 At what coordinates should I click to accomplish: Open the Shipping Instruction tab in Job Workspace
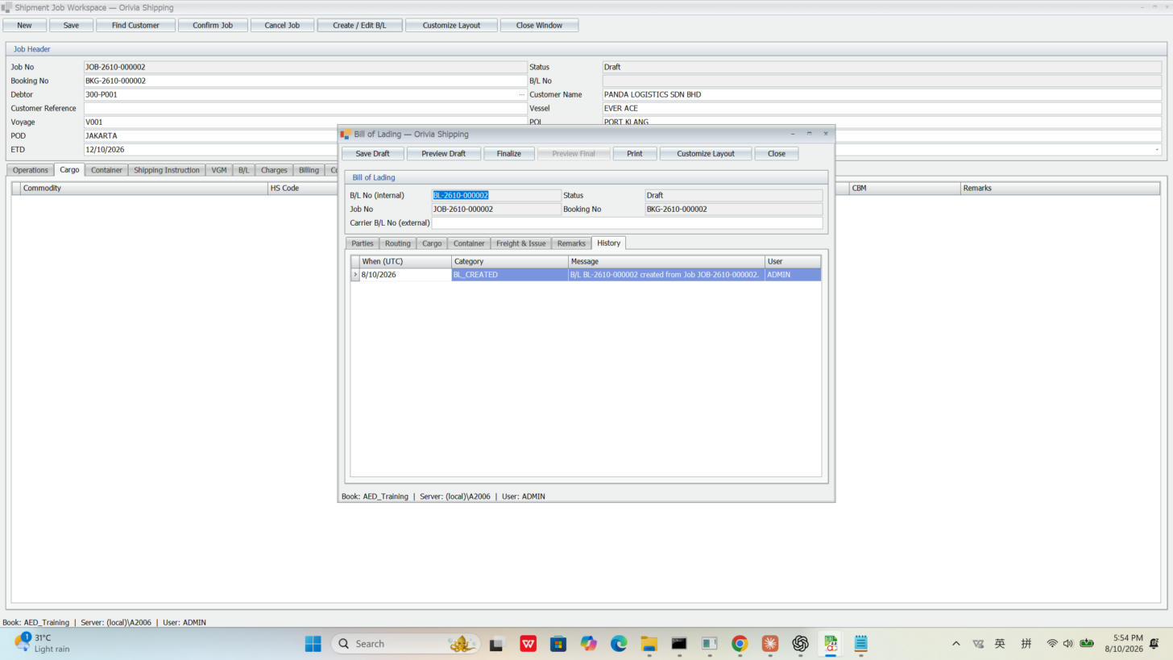tap(167, 170)
